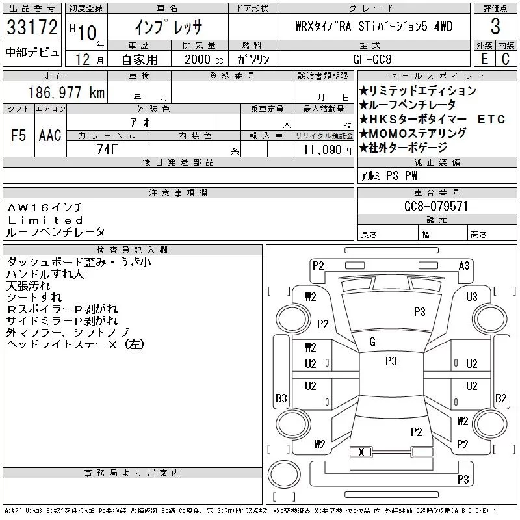This screenshot has width=520, height=520.
Task: Select the grade text WRXタイプRA STiバージョン5 4WD
Action: 374,26
